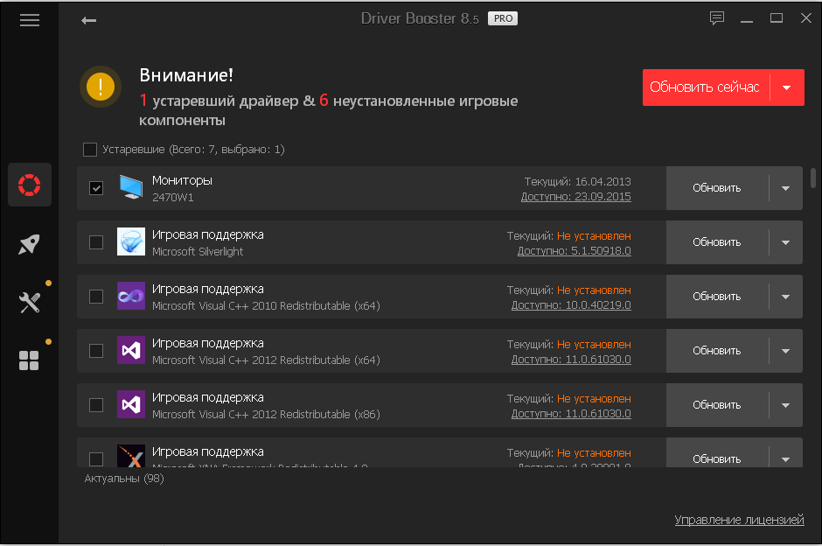Click the 'Устаревшие (Всего: 7, выбрано: 1)' label
The image size is (822, 546).
coord(193,150)
